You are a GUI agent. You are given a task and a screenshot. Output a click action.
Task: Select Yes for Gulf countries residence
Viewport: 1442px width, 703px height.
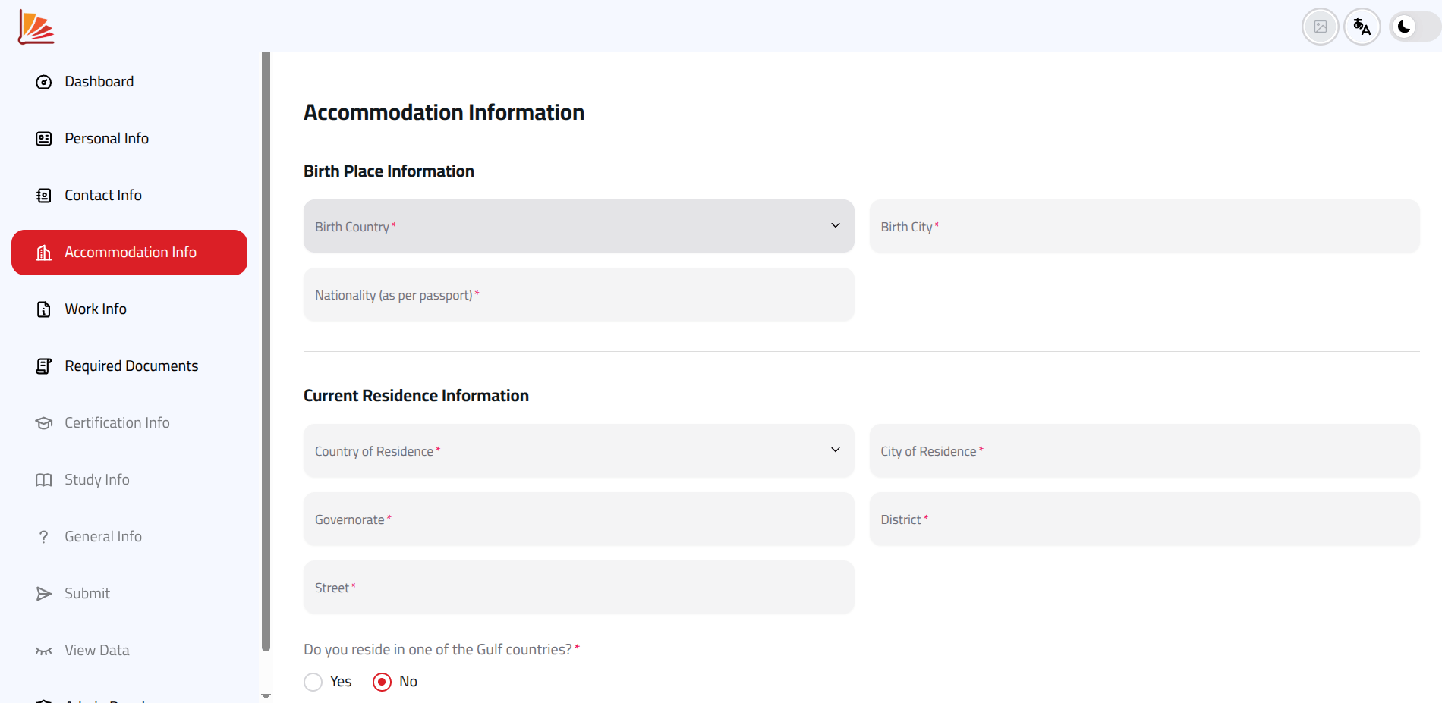pyautogui.click(x=313, y=682)
